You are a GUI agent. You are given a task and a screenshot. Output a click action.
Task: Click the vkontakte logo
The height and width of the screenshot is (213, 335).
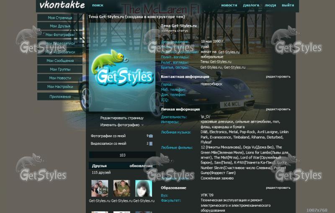click(62, 5)
